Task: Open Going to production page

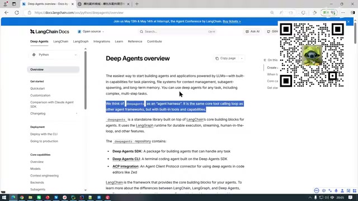Action: click(44, 141)
